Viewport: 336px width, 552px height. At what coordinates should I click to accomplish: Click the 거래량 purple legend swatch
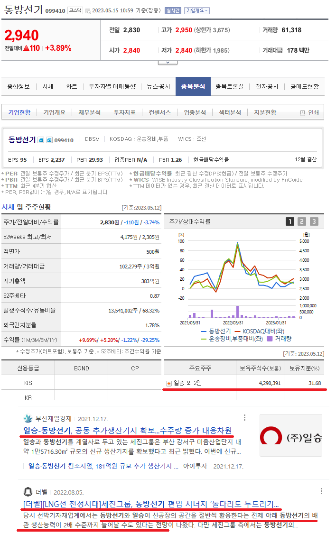[270, 339]
